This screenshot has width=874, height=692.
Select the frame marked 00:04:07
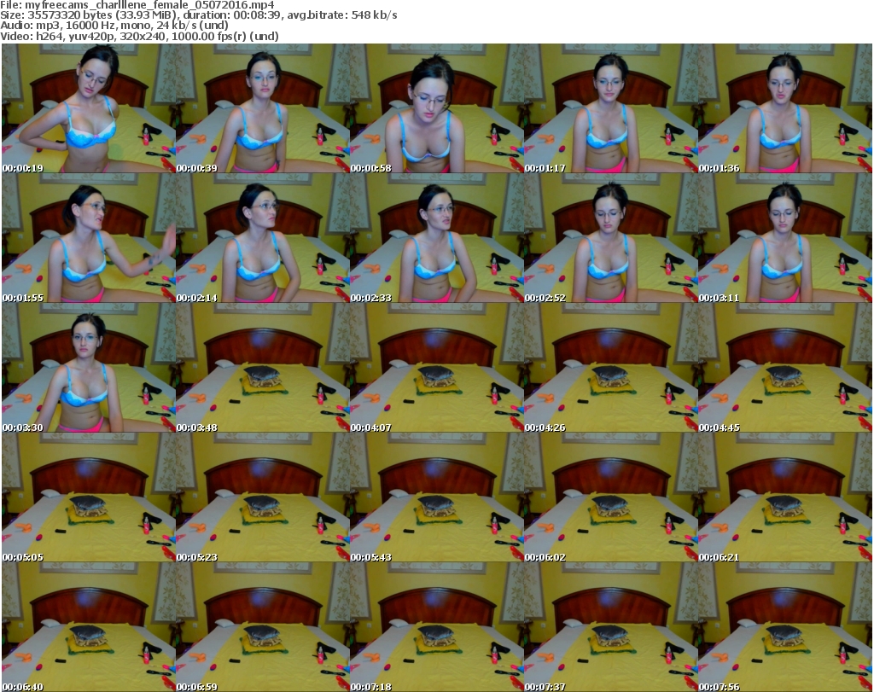[436, 368]
